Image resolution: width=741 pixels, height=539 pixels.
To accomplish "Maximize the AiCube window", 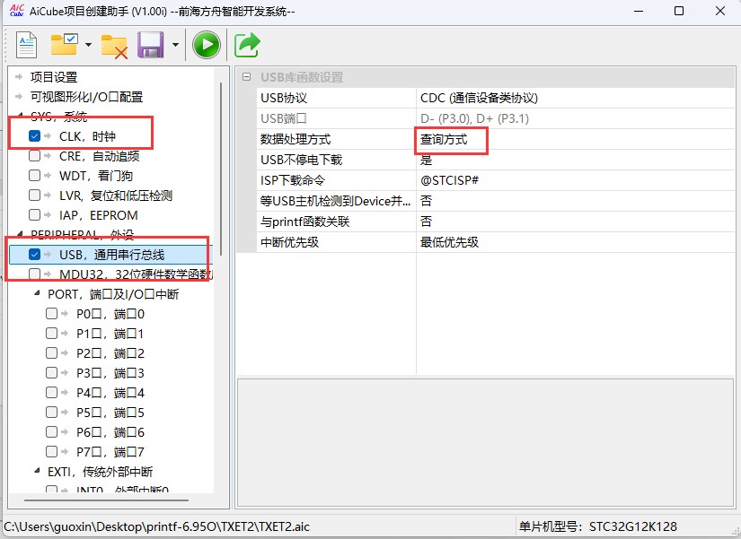I will click(679, 11).
